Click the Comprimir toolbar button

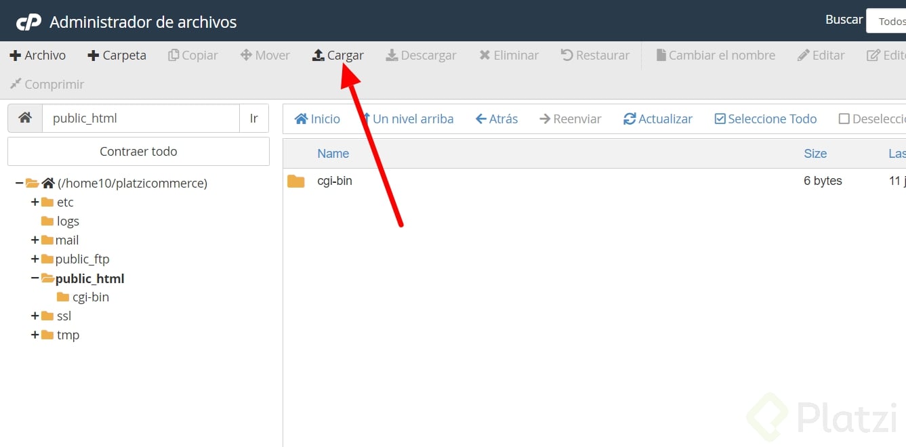click(x=47, y=85)
